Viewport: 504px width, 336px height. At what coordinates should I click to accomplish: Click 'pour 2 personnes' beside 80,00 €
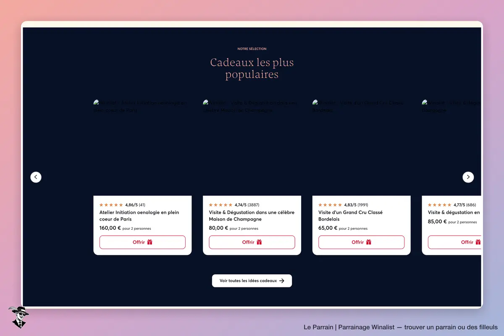click(244, 228)
